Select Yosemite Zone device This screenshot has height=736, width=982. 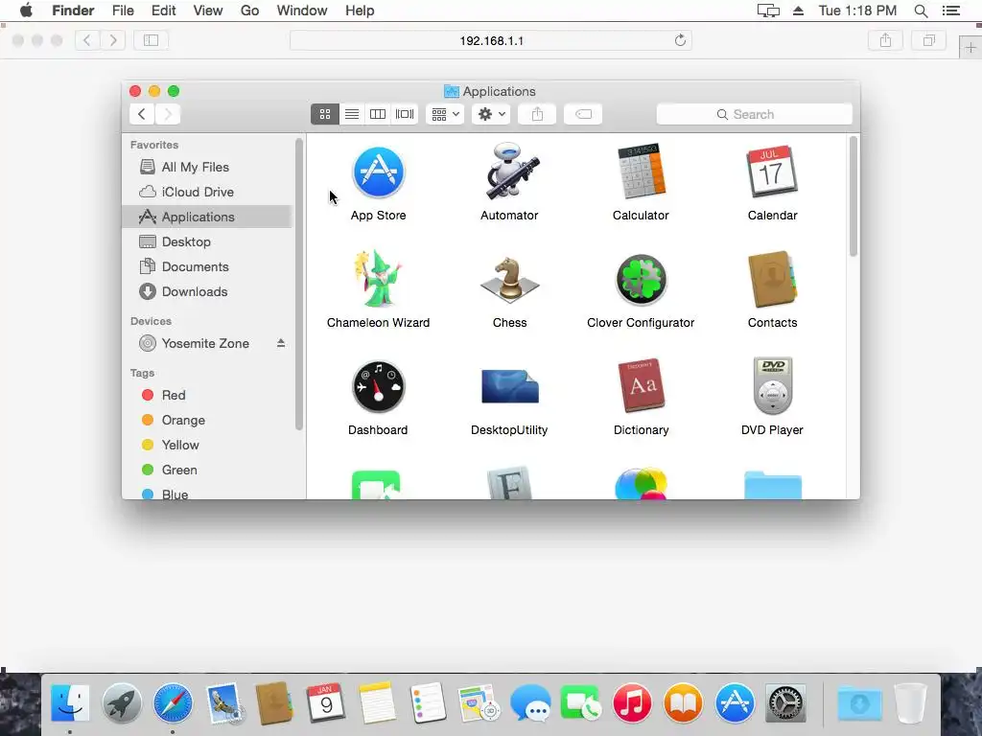[205, 343]
